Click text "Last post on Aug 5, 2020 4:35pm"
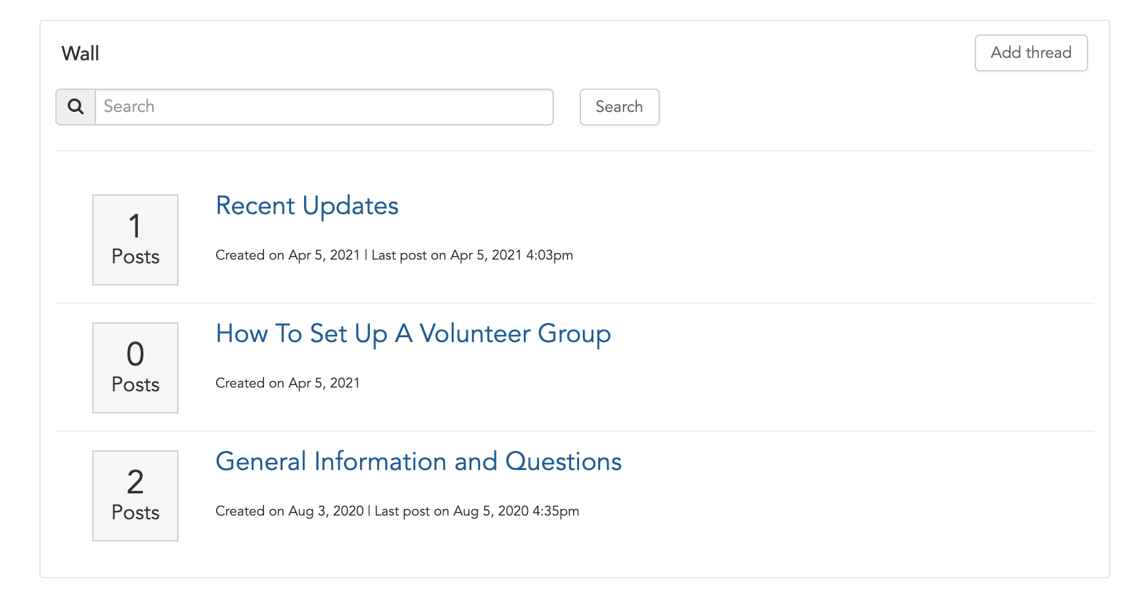 pos(477,511)
